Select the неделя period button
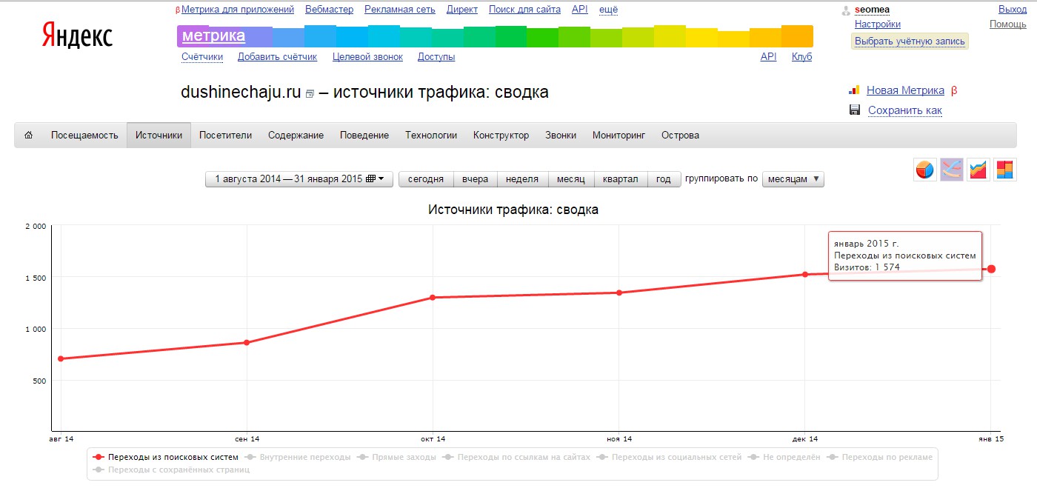 click(522, 179)
